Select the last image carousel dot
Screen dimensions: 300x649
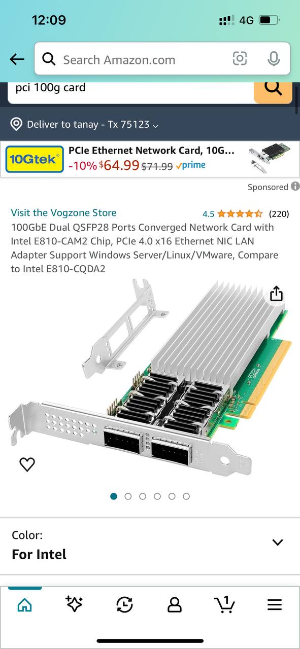tap(186, 496)
